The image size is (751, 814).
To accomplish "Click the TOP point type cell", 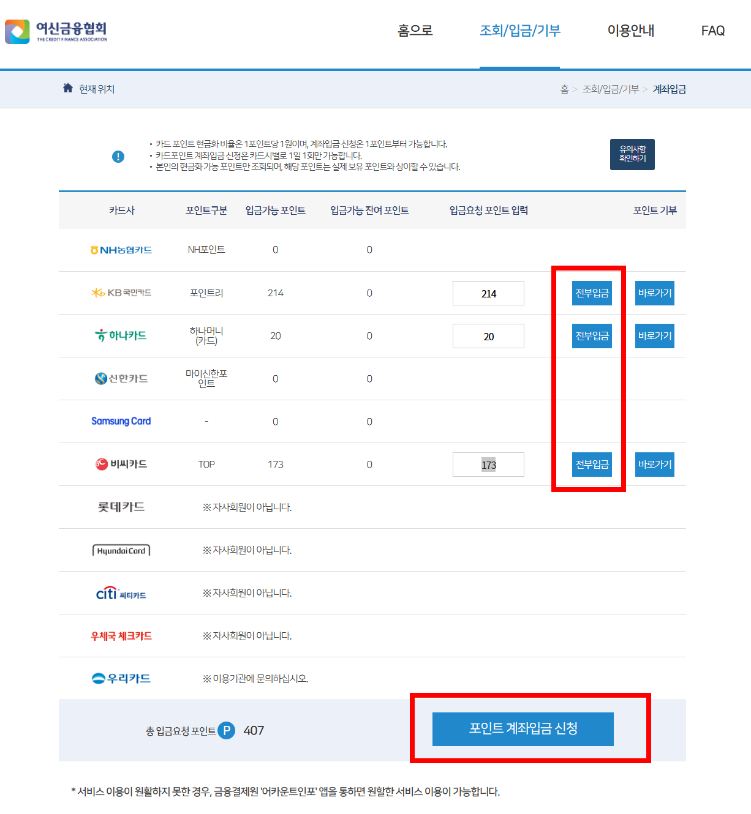I will (206, 465).
